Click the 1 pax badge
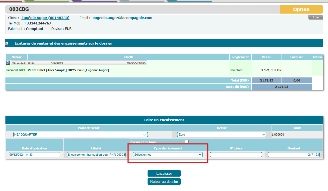Viewport: 328px width, 191px height. [315, 17]
